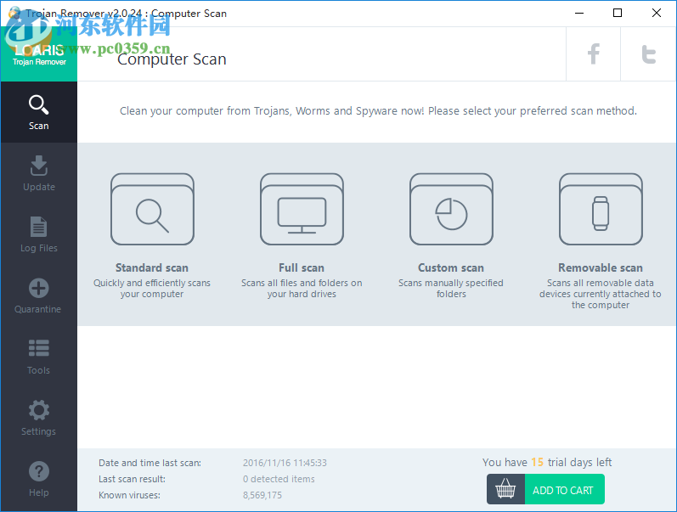Image resolution: width=677 pixels, height=512 pixels.
Task: Click the Loaris Trojan Remover logo
Action: [39, 53]
